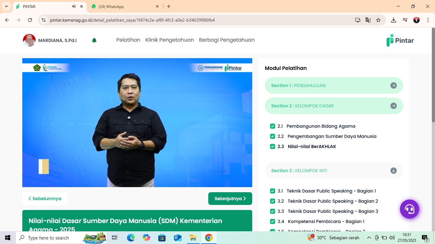Open the Chrome three-dot menu

(428, 20)
